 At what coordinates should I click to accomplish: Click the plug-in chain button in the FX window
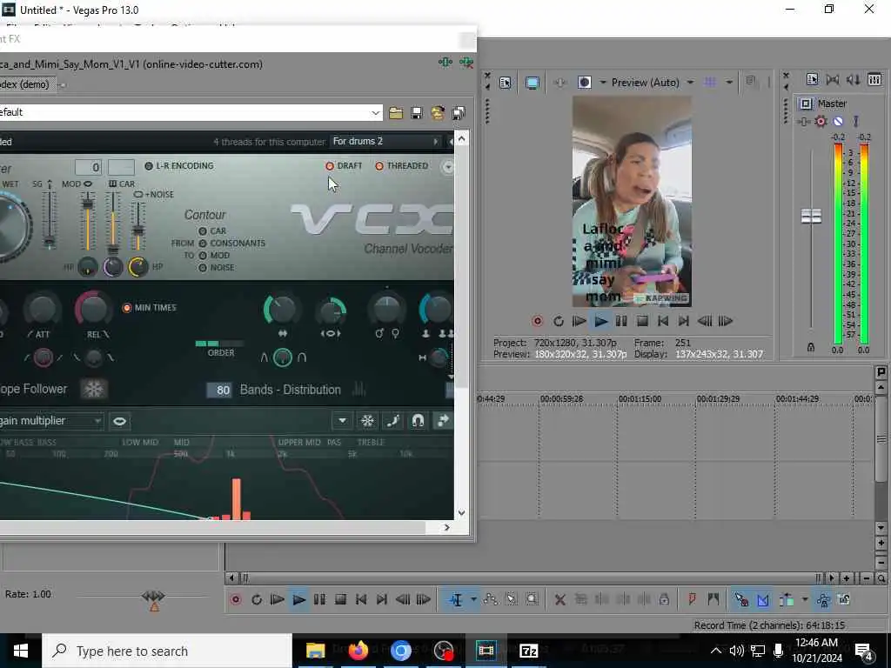445,63
